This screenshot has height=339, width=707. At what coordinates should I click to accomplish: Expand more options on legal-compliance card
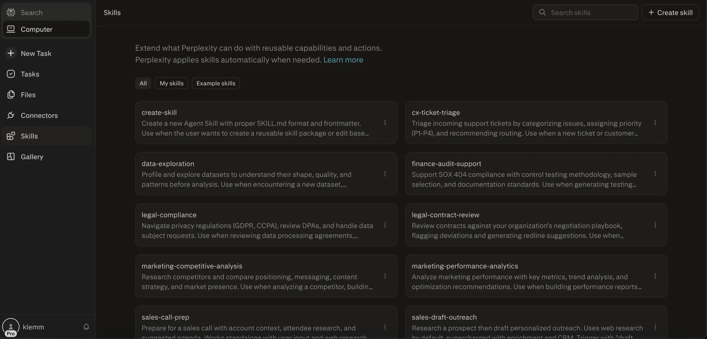[385, 225]
